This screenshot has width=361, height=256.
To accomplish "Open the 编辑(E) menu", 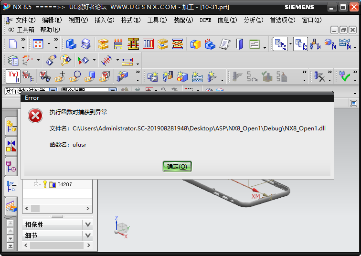I will pyautogui.click(x=52, y=20).
